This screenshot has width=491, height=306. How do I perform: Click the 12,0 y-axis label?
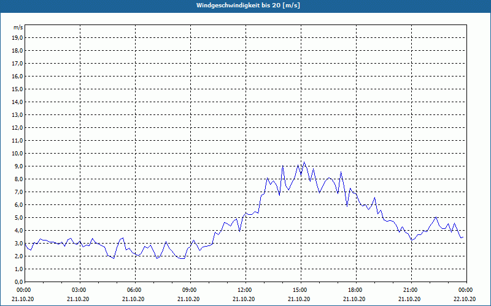(x=17, y=128)
